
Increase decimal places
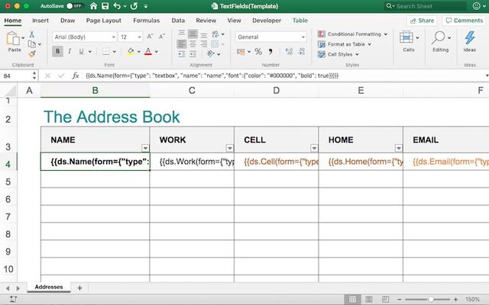(x=289, y=51)
